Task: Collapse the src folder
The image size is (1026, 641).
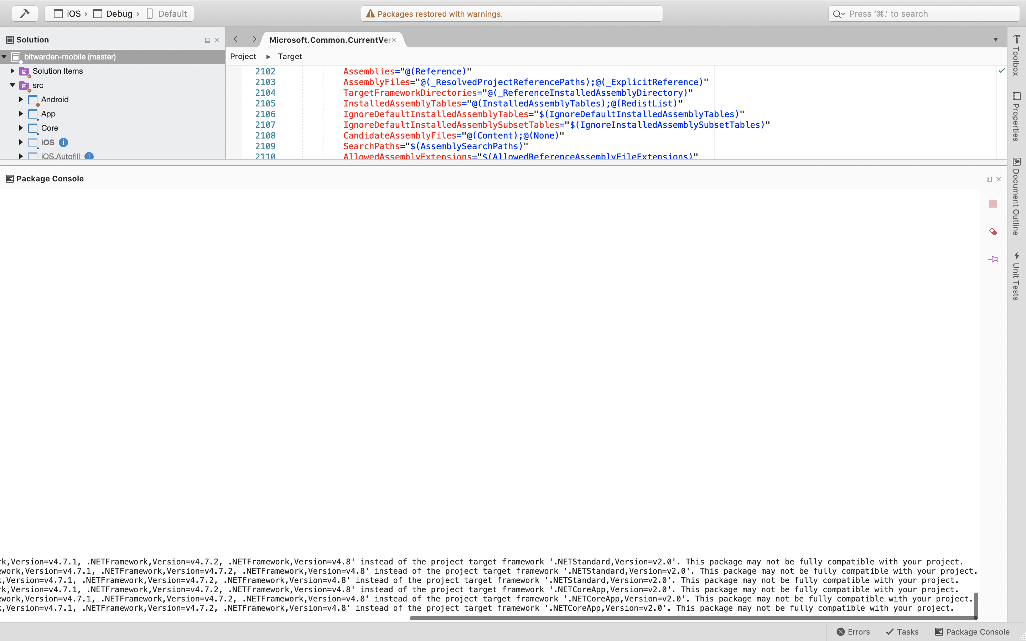Action: pos(12,85)
